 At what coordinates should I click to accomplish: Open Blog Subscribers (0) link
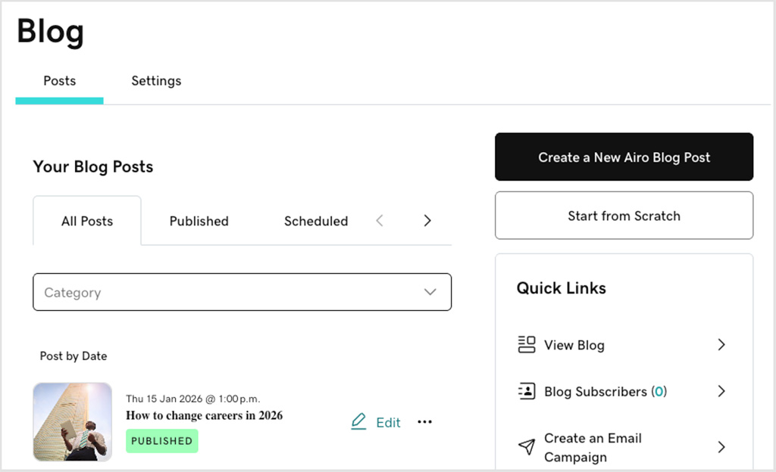[604, 391]
